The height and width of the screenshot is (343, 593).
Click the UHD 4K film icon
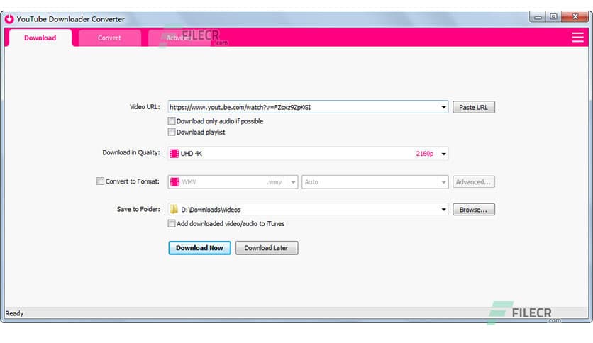point(174,154)
